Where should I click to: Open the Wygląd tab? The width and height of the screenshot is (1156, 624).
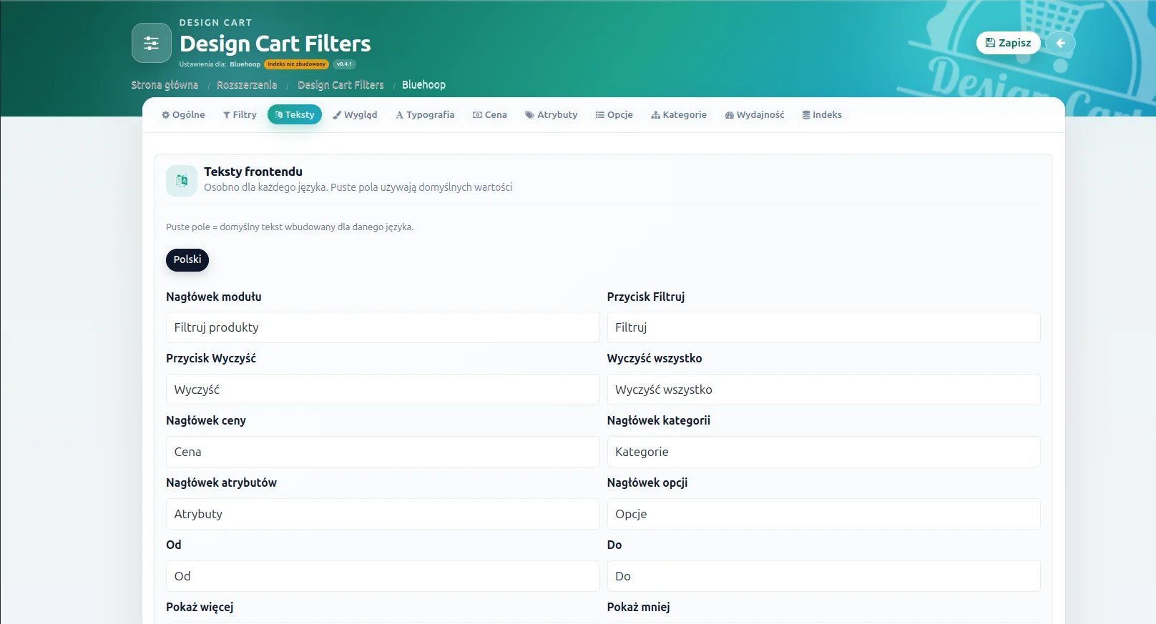[x=355, y=114]
